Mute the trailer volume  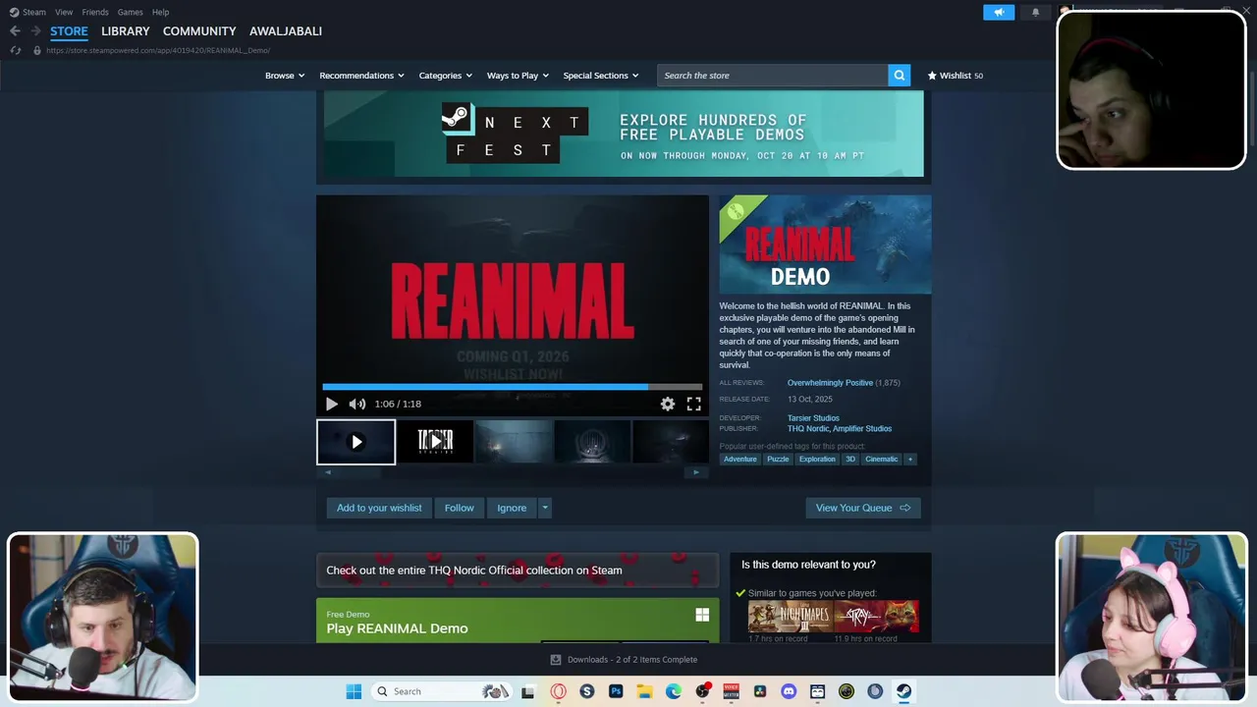coord(357,404)
